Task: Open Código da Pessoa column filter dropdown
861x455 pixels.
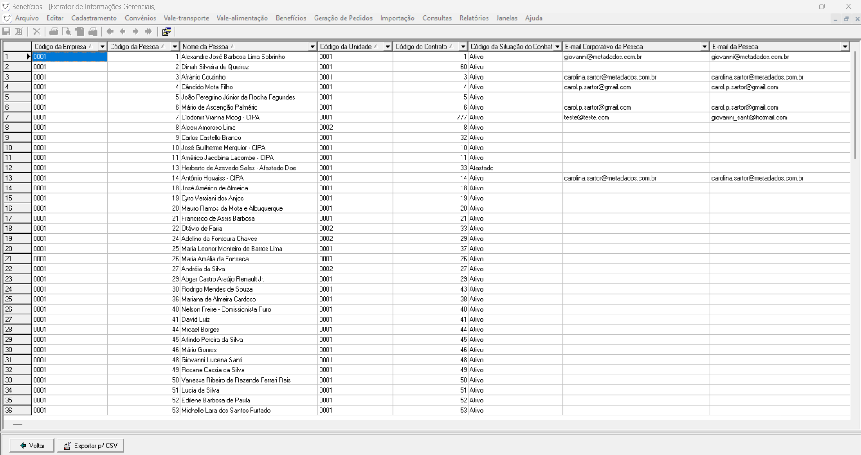Action: 175,47
